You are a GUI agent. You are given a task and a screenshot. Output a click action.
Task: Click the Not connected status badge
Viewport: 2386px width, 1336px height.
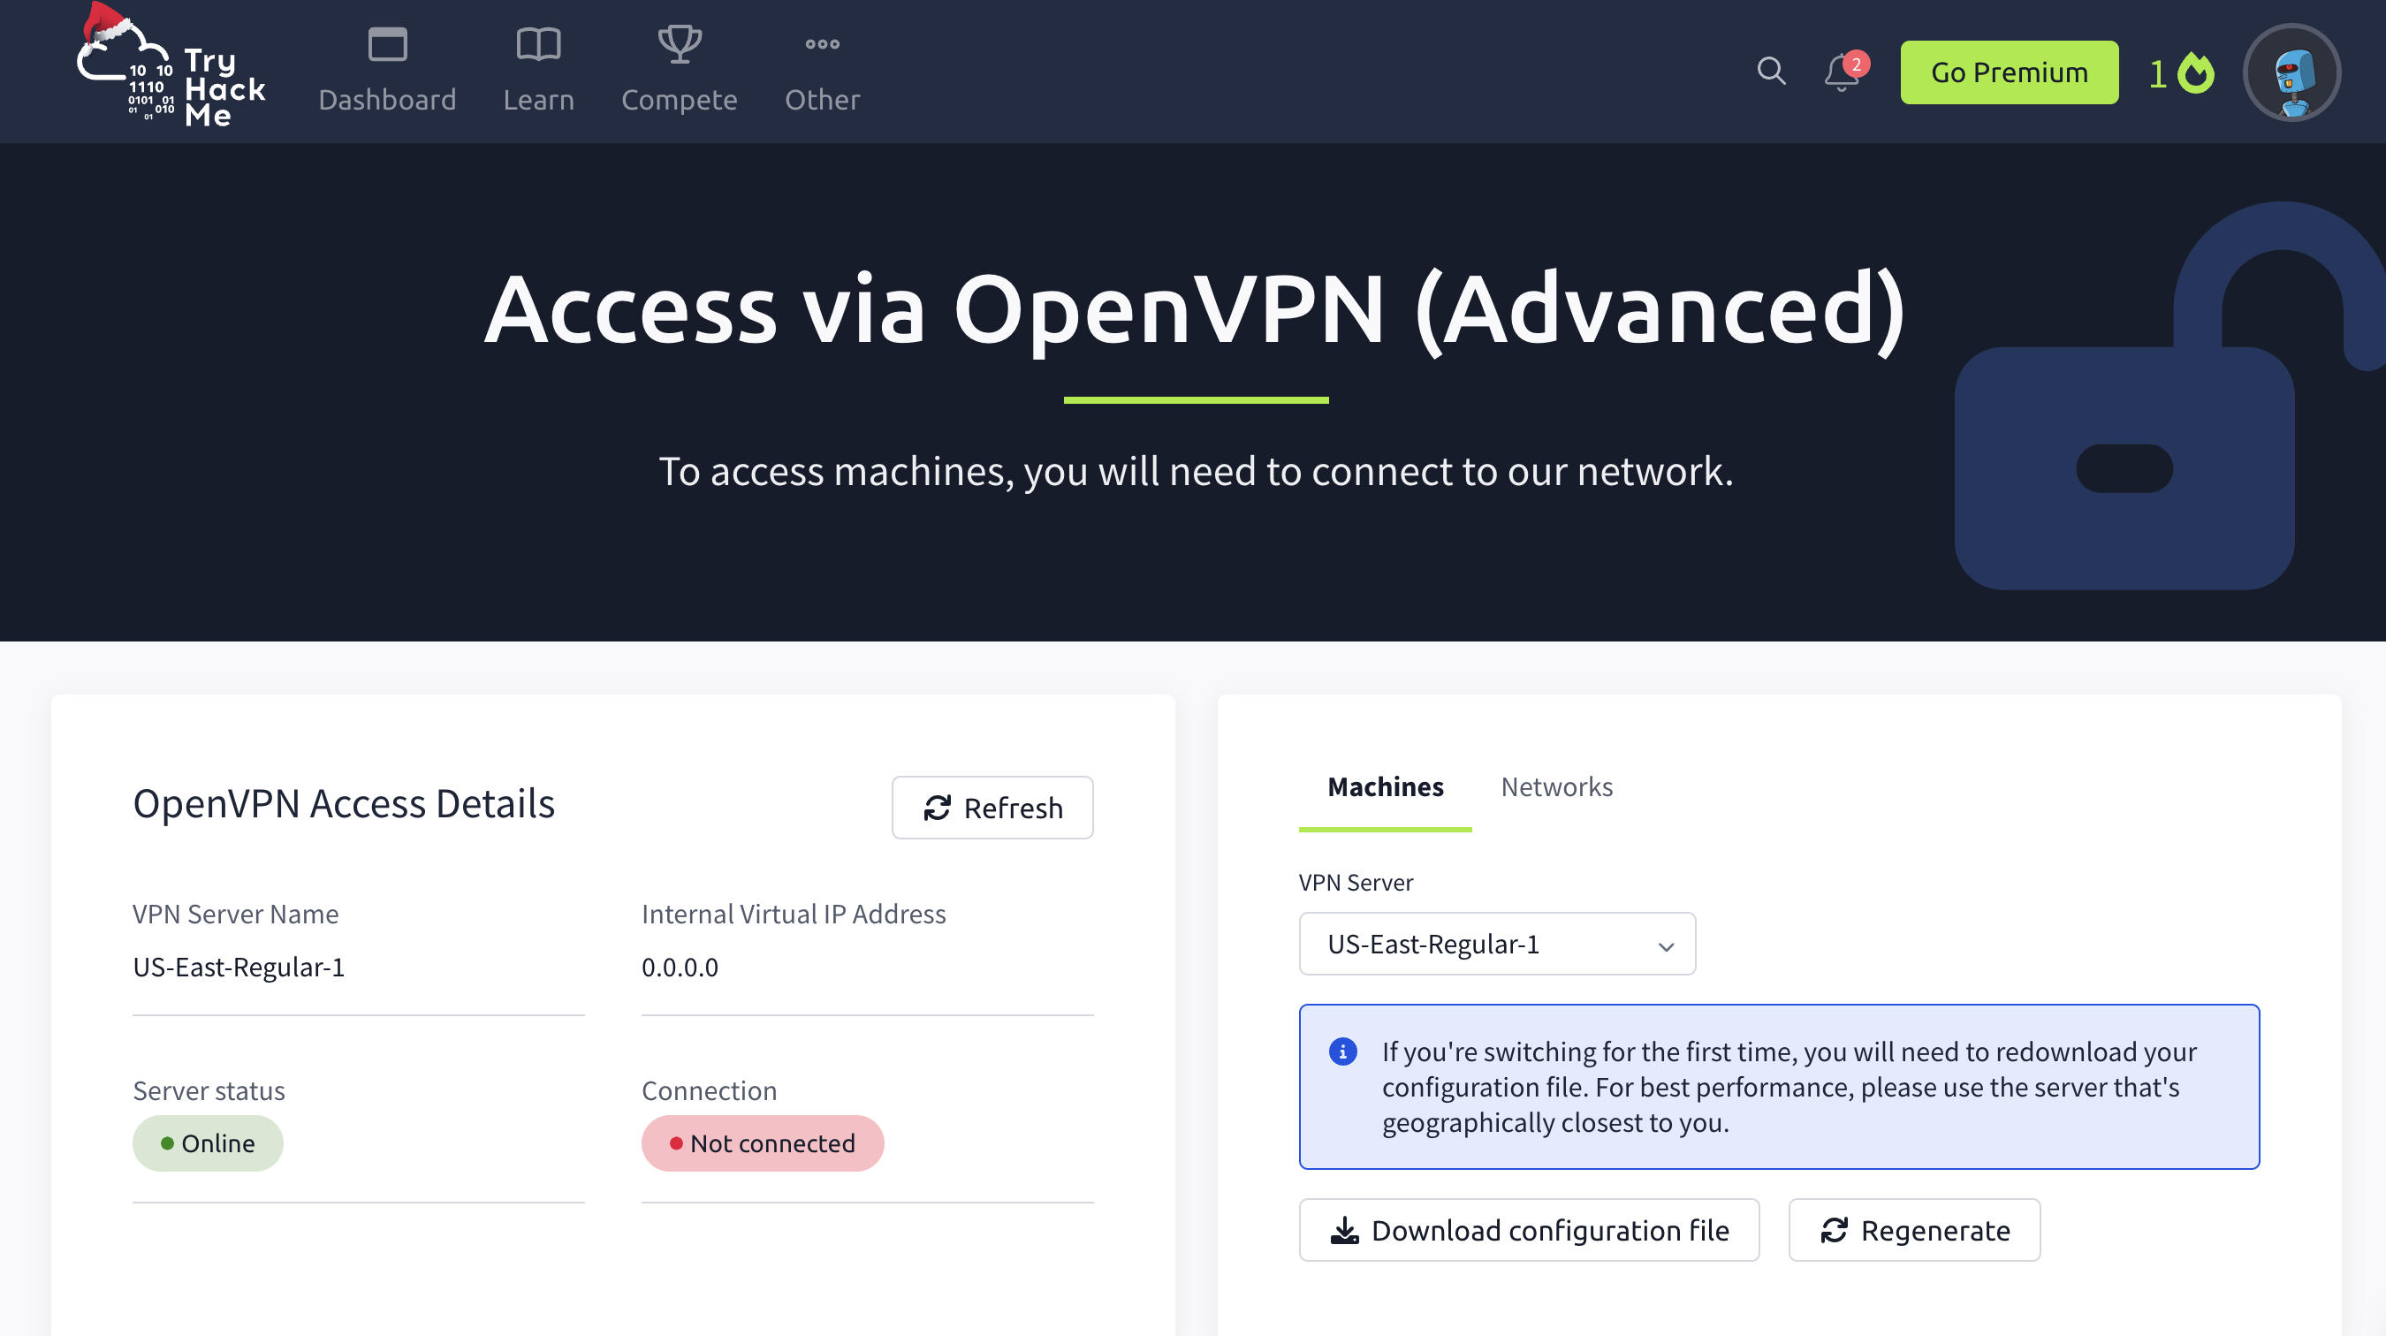763,1142
